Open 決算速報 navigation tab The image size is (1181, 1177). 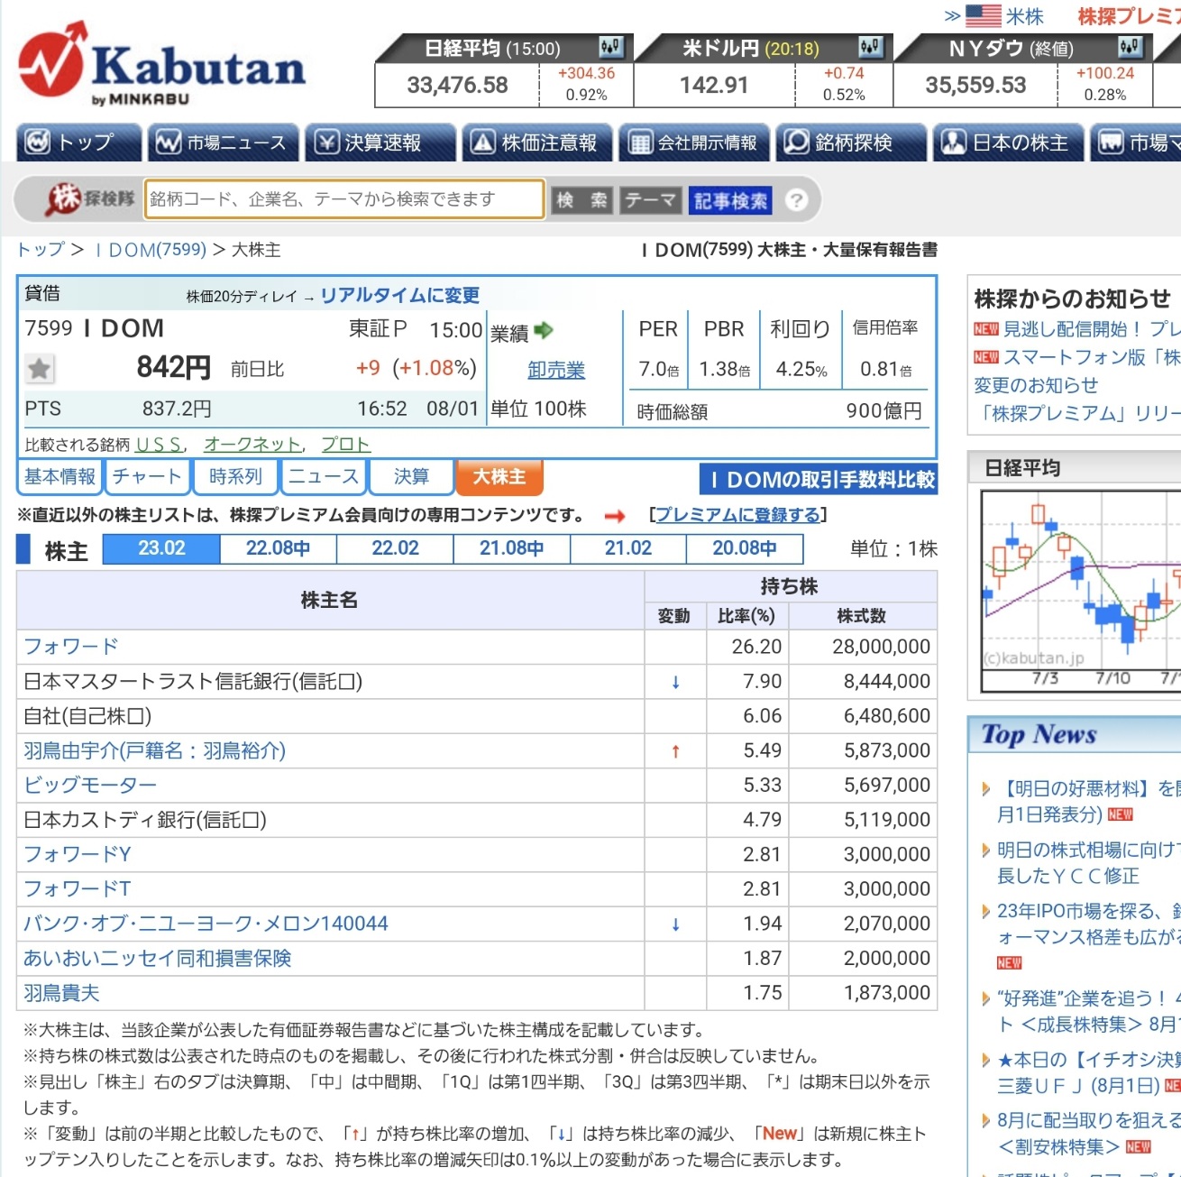(380, 143)
